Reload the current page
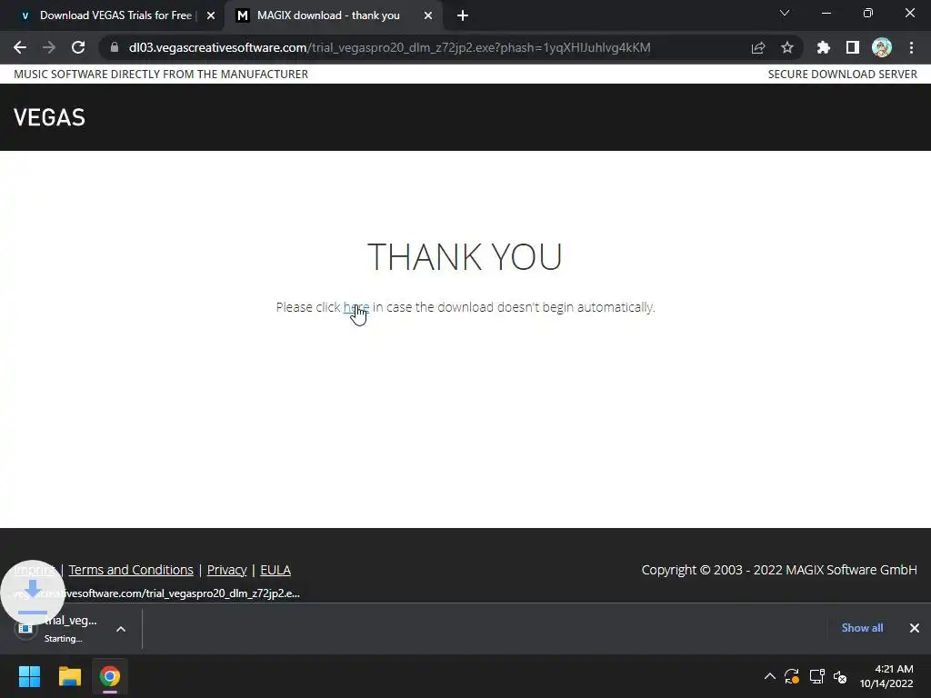931x698 pixels. click(x=78, y=47)
